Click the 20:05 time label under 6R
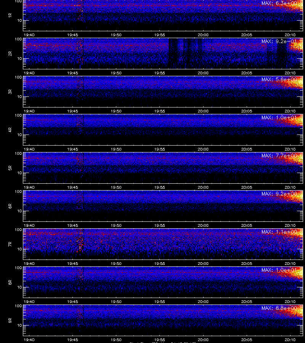This screenshot has width=305, height=343. 247,225
